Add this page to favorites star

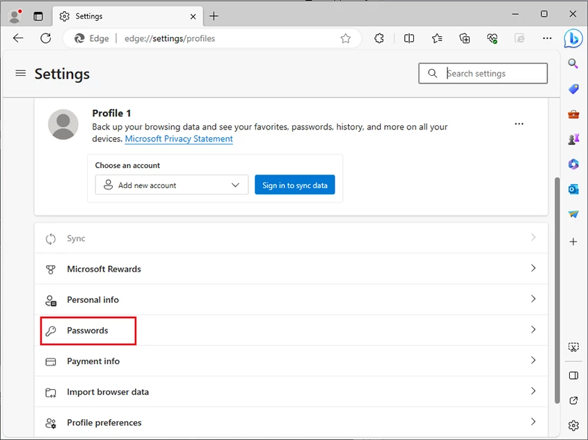click(x=345, y=38)
